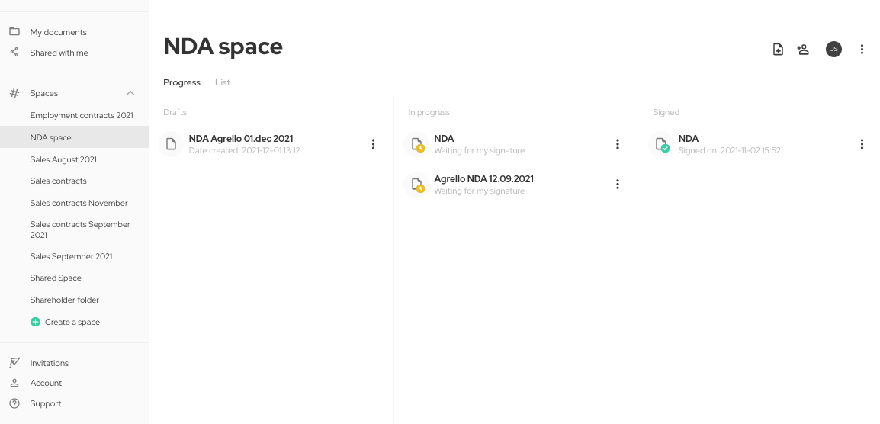Open My documents
880x424 pixels.
tap(58, 32)
